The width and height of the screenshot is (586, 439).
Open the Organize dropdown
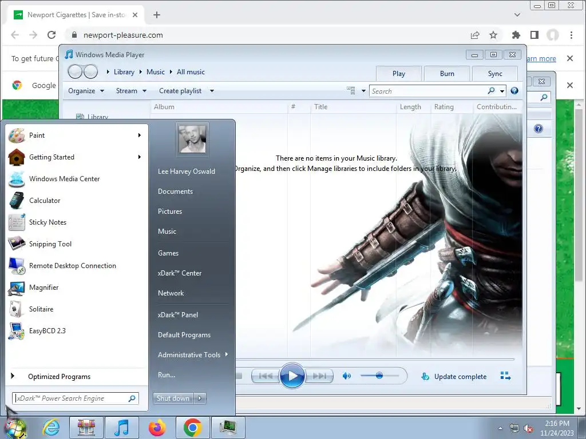(x=86, y=91)
